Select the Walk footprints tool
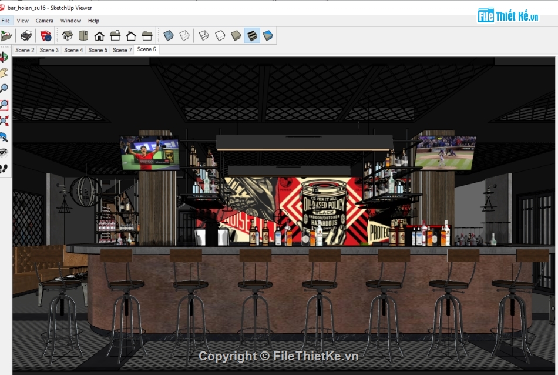Viewport: 558px width, 375px height. 4,169
